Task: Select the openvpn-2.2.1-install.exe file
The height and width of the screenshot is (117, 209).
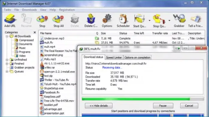Action: [57, 72]
